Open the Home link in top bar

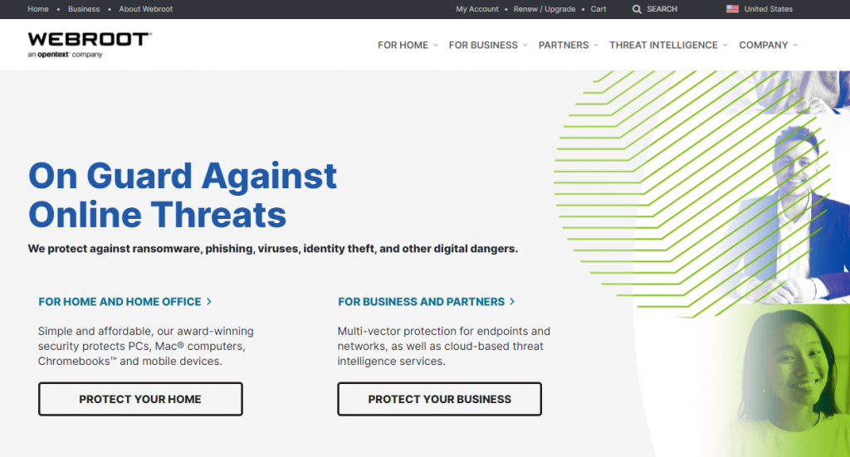(38, 9)
